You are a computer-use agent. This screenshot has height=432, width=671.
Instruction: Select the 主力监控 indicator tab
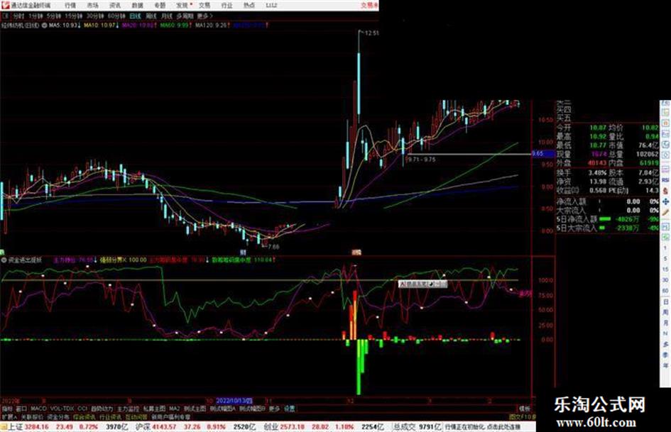pyautogui.click(x=129, y=409)
